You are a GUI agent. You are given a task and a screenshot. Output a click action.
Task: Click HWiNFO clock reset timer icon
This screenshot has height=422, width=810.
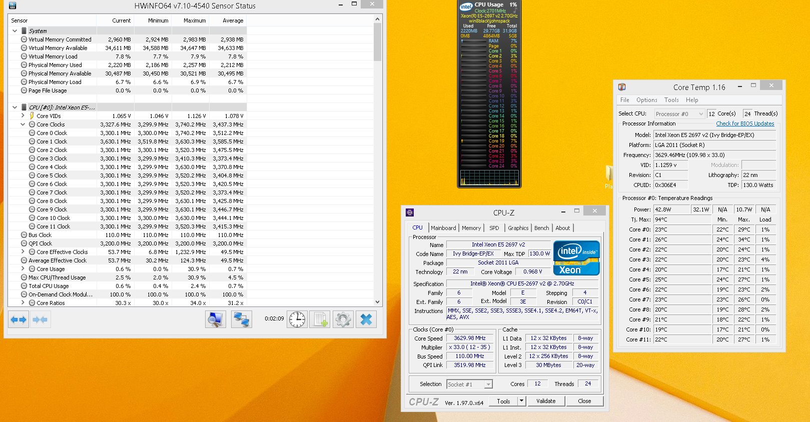[297, 319]
